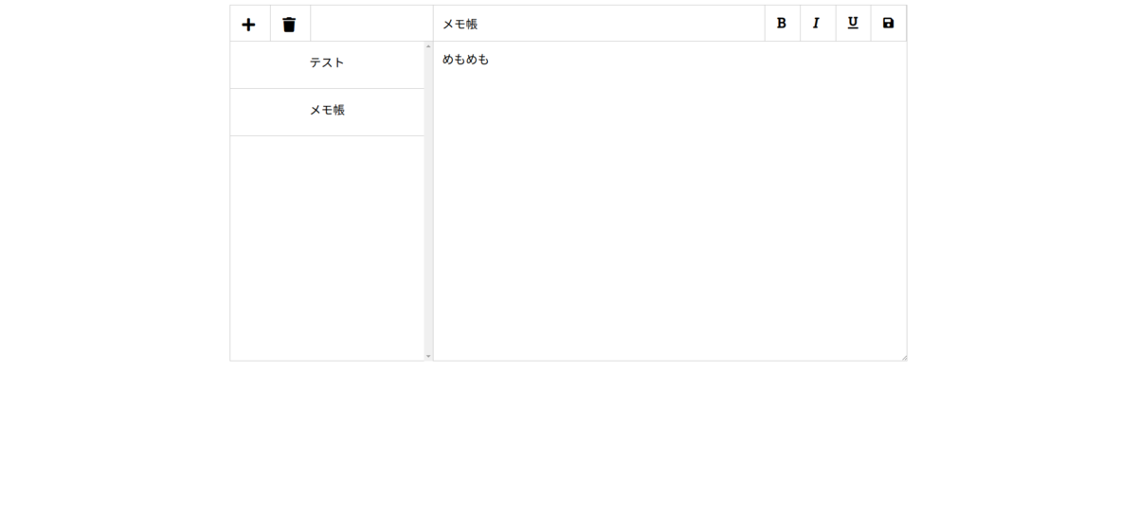This screenshot has height=531, width=1137.
Task: Add a new memo with plus icon
Action: 250,24
